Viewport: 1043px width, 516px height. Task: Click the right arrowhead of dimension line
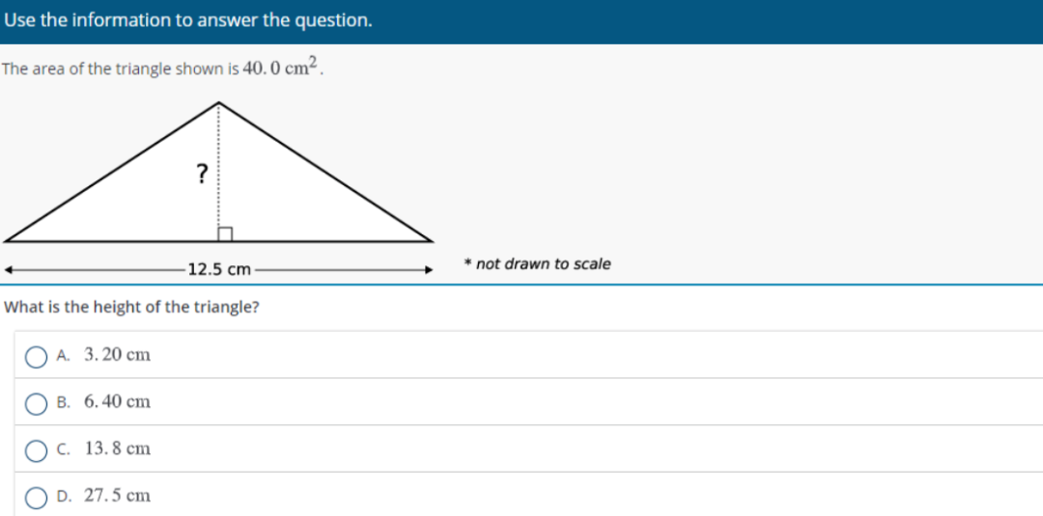[427, 269]
